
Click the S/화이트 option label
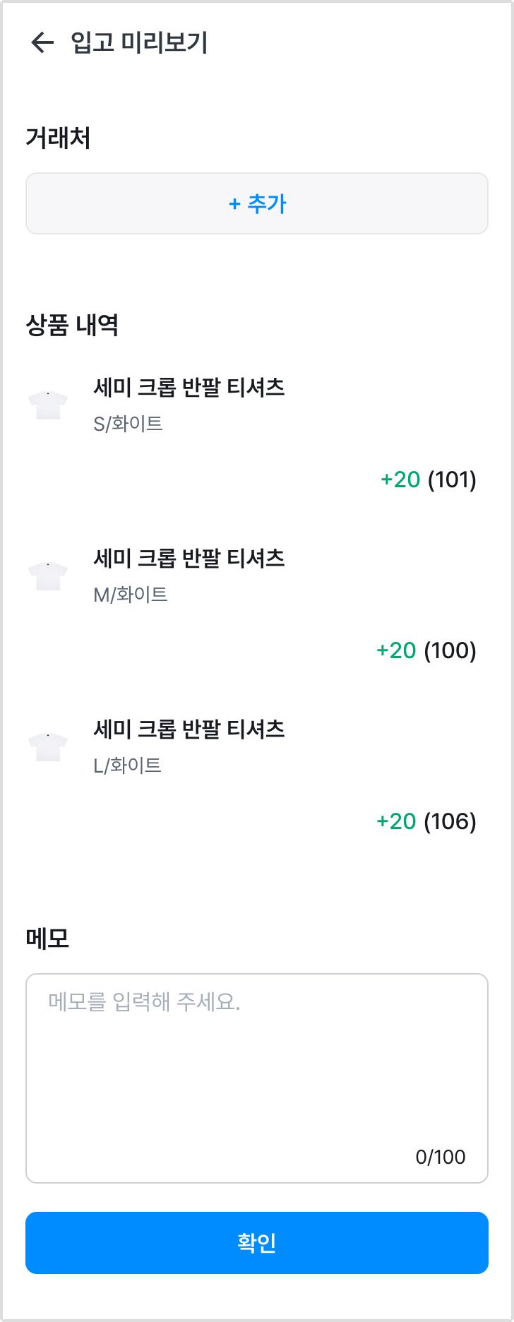click(x=128, y=424)
